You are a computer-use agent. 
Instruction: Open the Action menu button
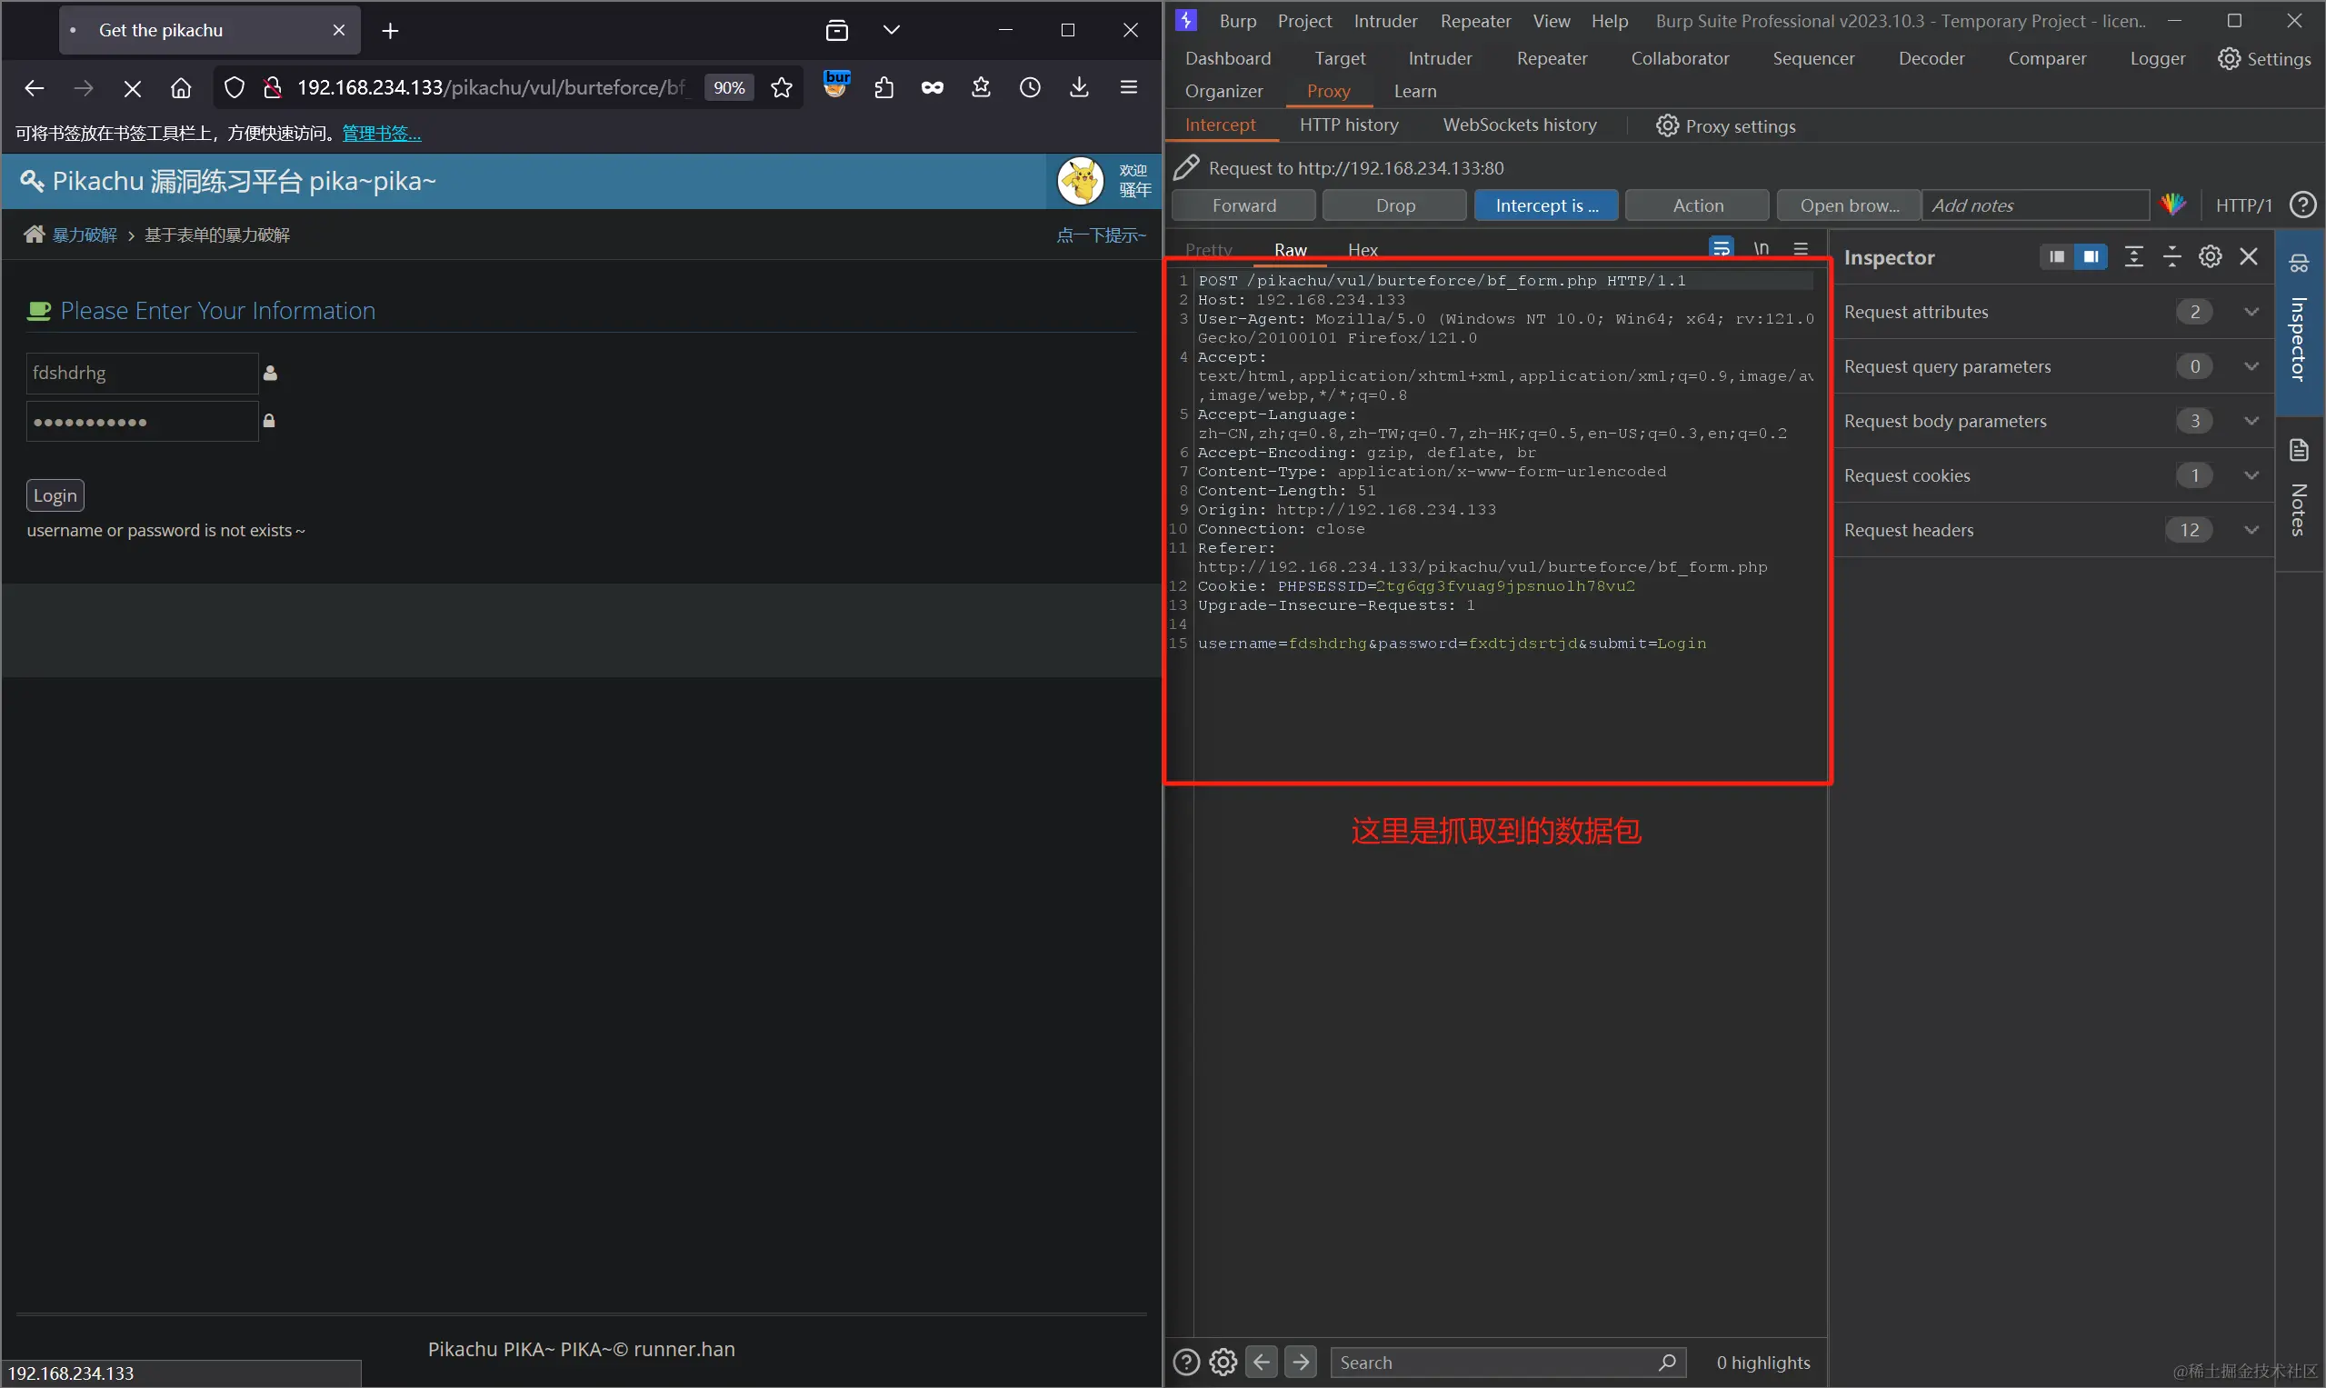tap(1698, 205)
